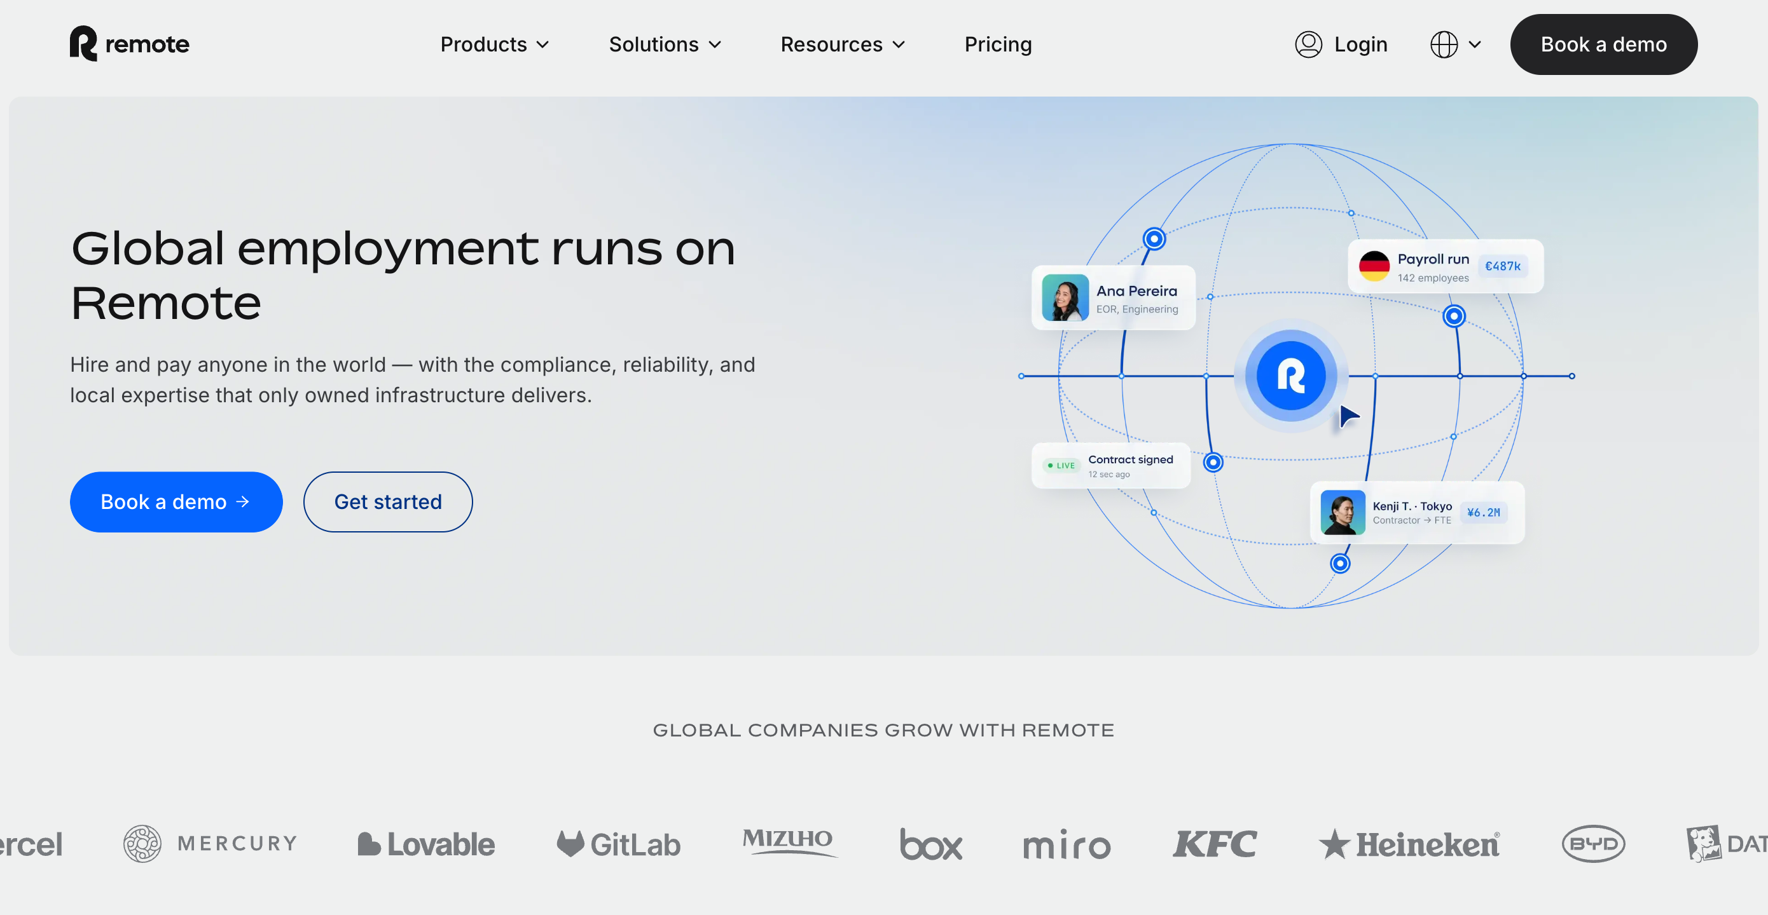Click the Ana Pereira name text
This screenshot has height=915, width=1768.
point(1136,291)
